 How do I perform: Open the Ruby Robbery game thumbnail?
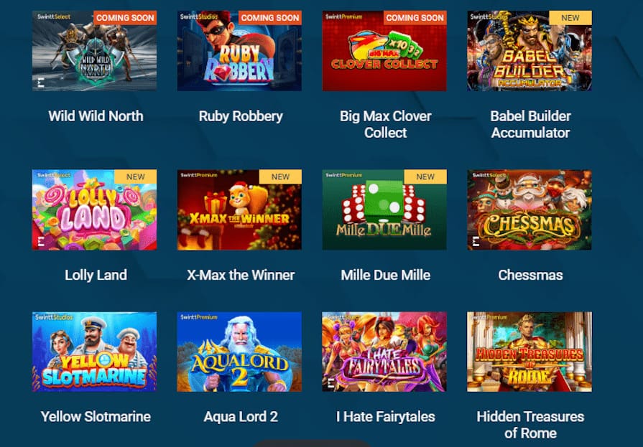[239, 51]
